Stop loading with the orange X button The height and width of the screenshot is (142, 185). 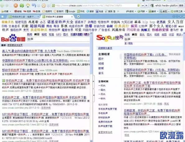pyautogui.click(x=16, y=5)
